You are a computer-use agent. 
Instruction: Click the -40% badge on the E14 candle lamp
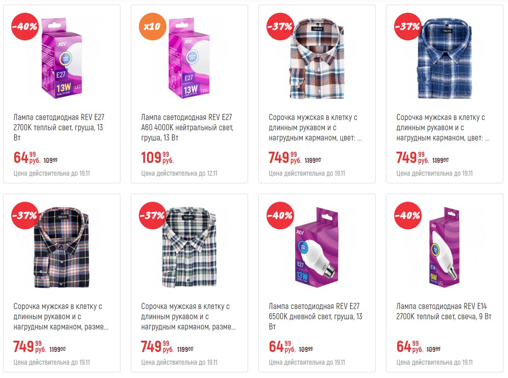(408, 215)
